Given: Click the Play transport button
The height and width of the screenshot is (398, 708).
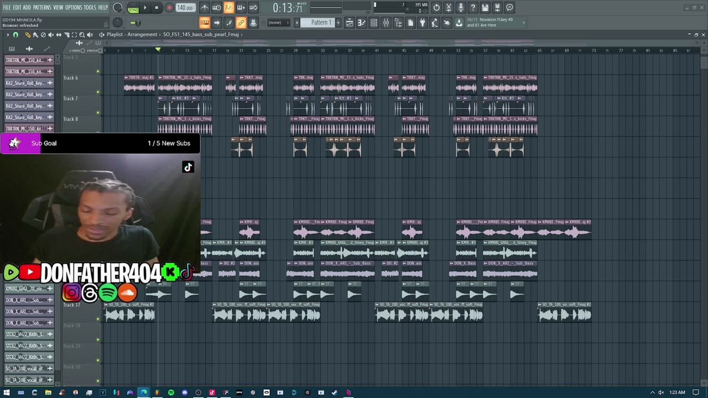Looking at the screenshot, I should pos(145,8).
